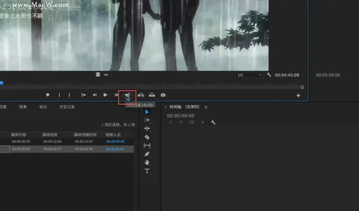
Task: Click the drag video only filmstrip icon
Action: pos(98,74)
